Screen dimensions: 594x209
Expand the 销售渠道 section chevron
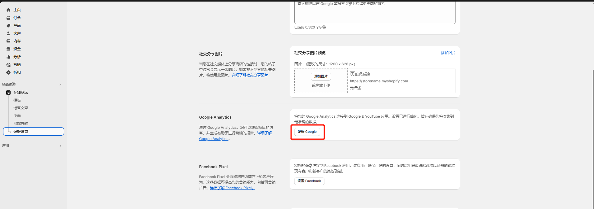(60, 85)
